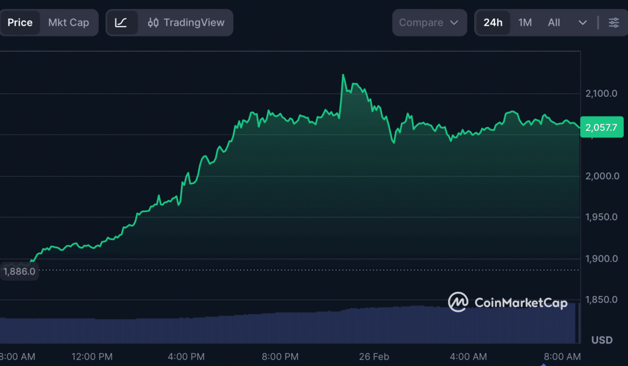The image size is (628, 366).
Task: Select the line chart icon
Action: [x=121, y=23]
